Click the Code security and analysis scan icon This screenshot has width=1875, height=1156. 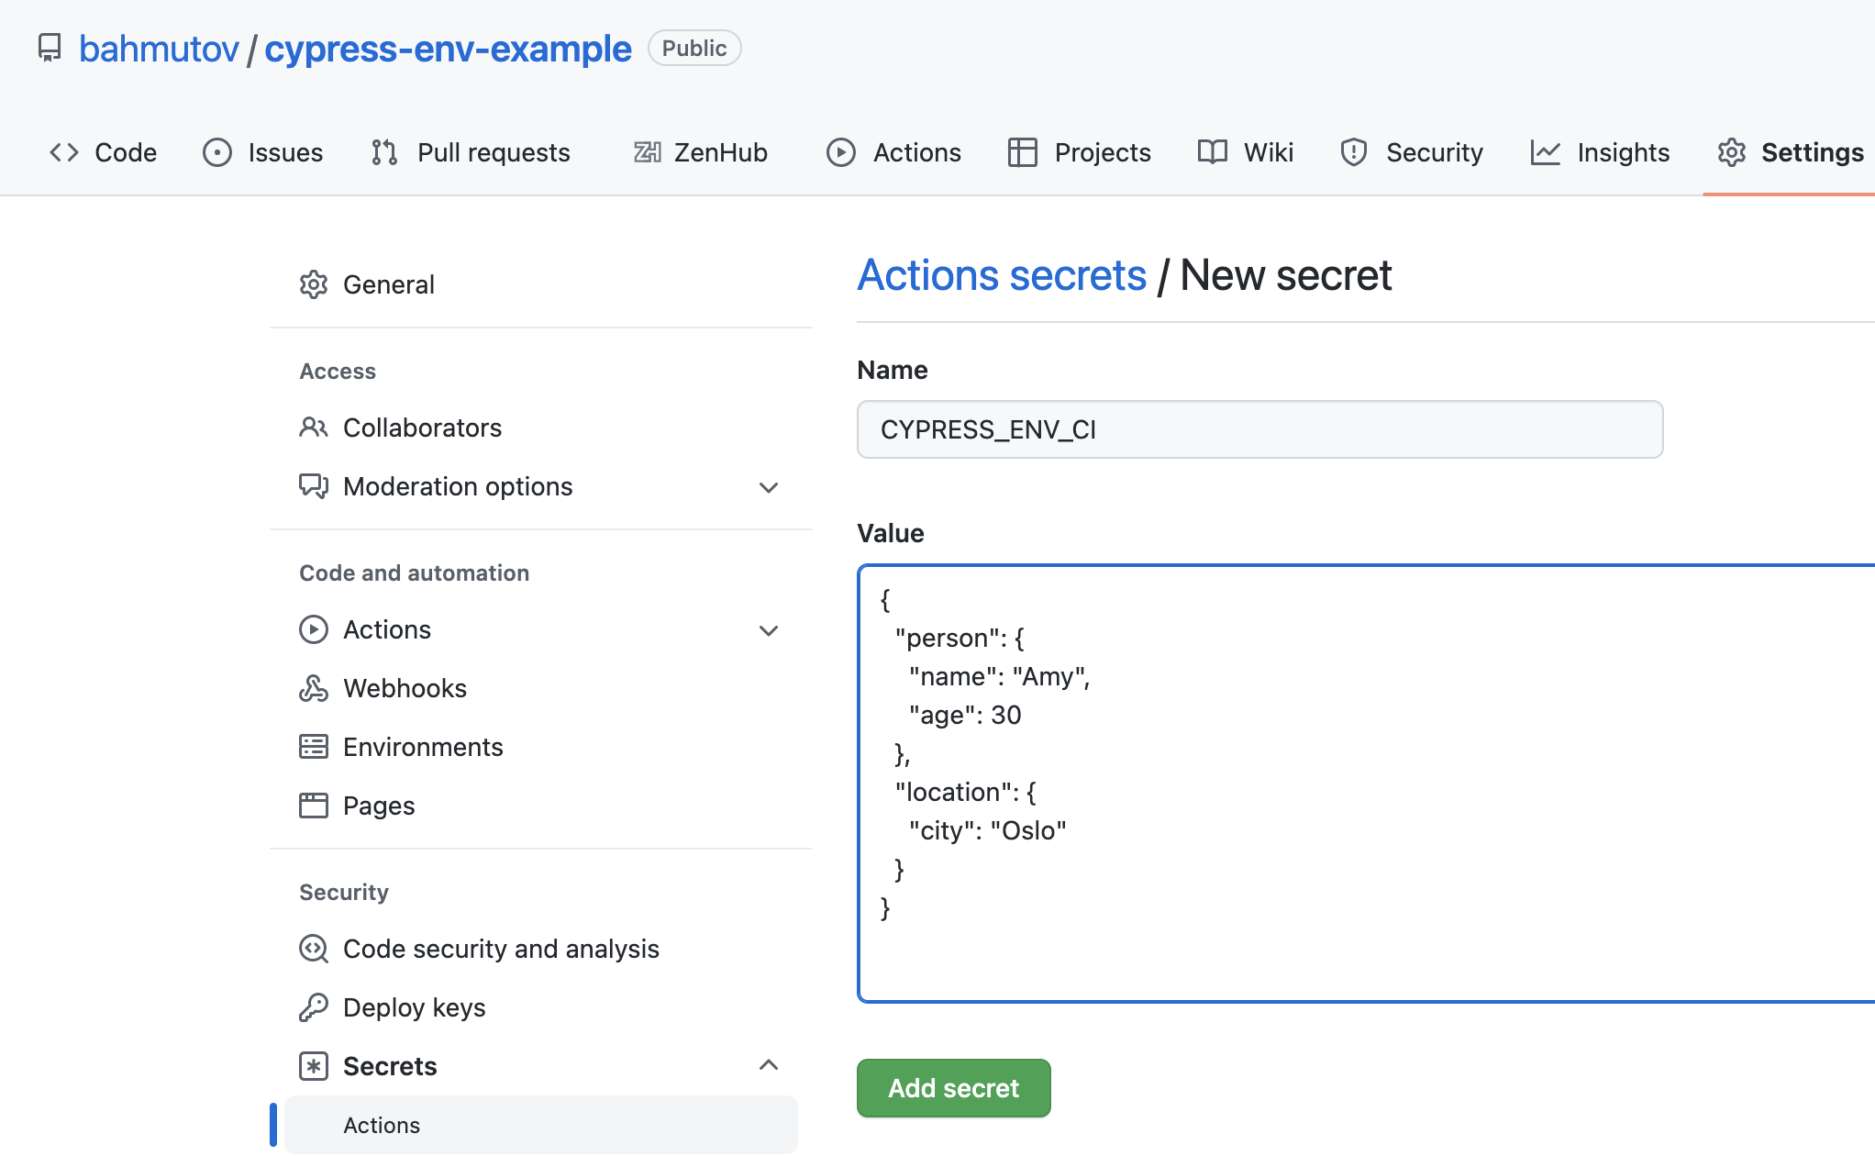(314, 948)
